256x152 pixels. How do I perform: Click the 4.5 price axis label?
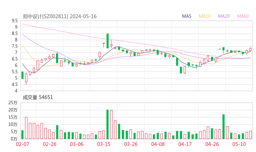pos(15,85)
